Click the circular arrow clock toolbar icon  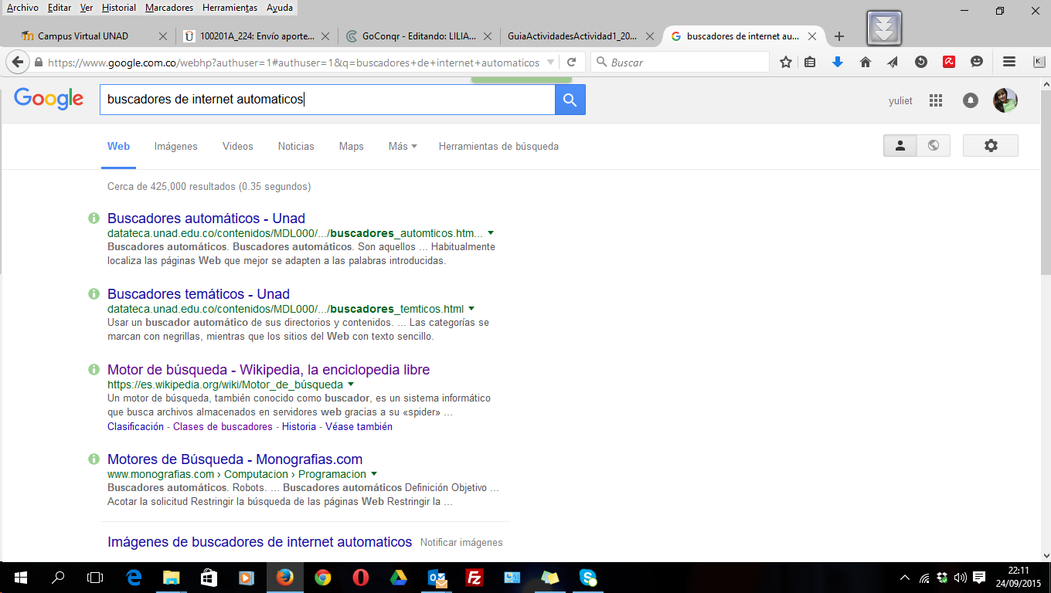pyautogui.click(x=921, y=63)
